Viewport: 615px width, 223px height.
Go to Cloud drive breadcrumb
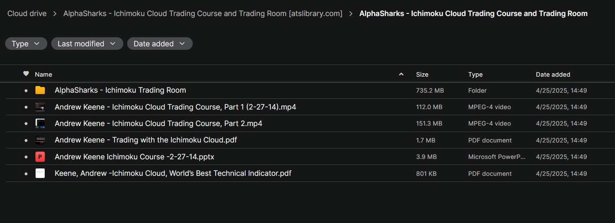(27, 13)
